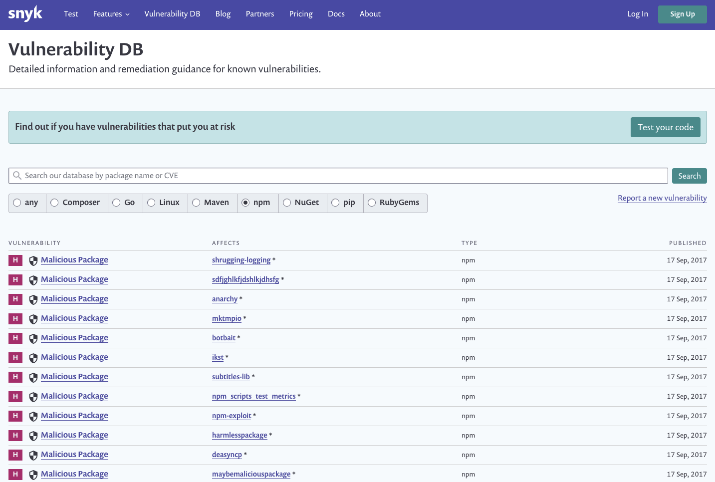Image resolution: width=715 pixels, height=482 pixels.
Task: Click the H severity badge for mktmpio
Action: 15,318
